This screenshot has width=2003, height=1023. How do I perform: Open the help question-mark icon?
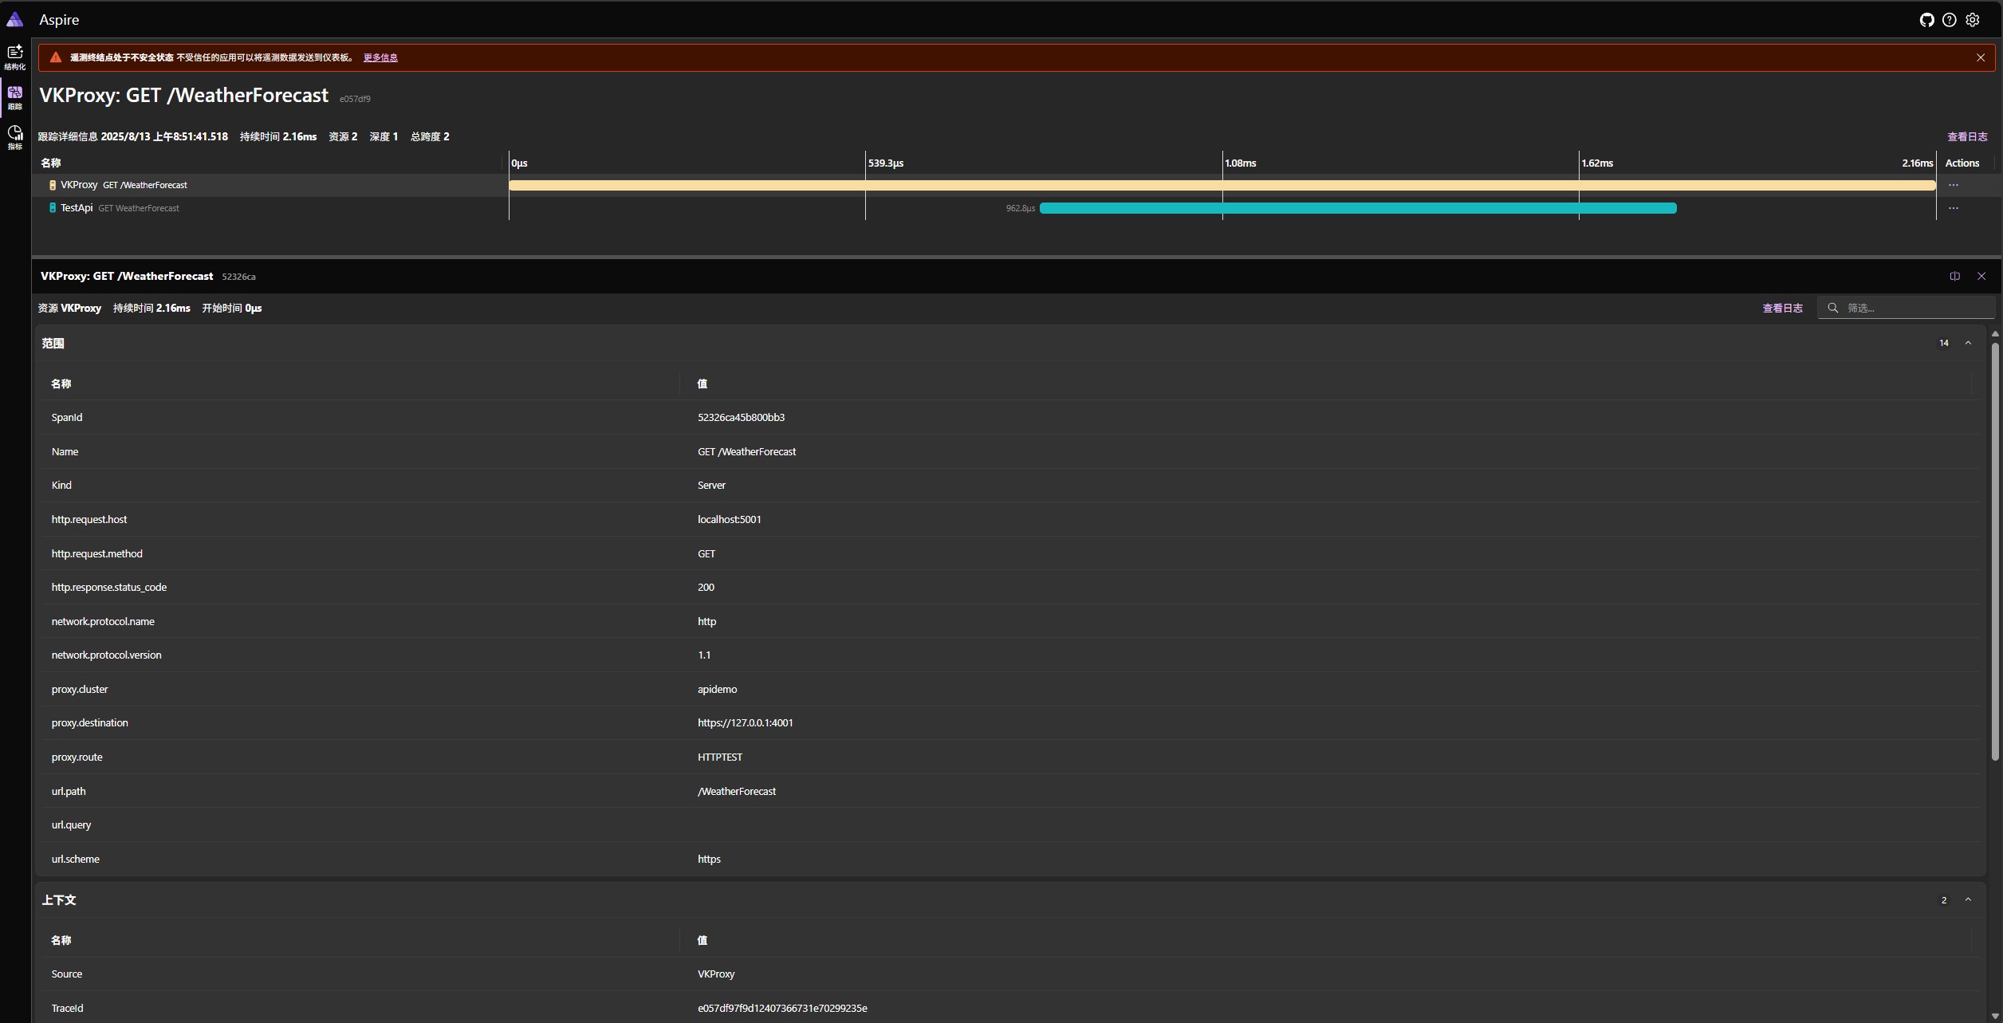(1950, 19)
